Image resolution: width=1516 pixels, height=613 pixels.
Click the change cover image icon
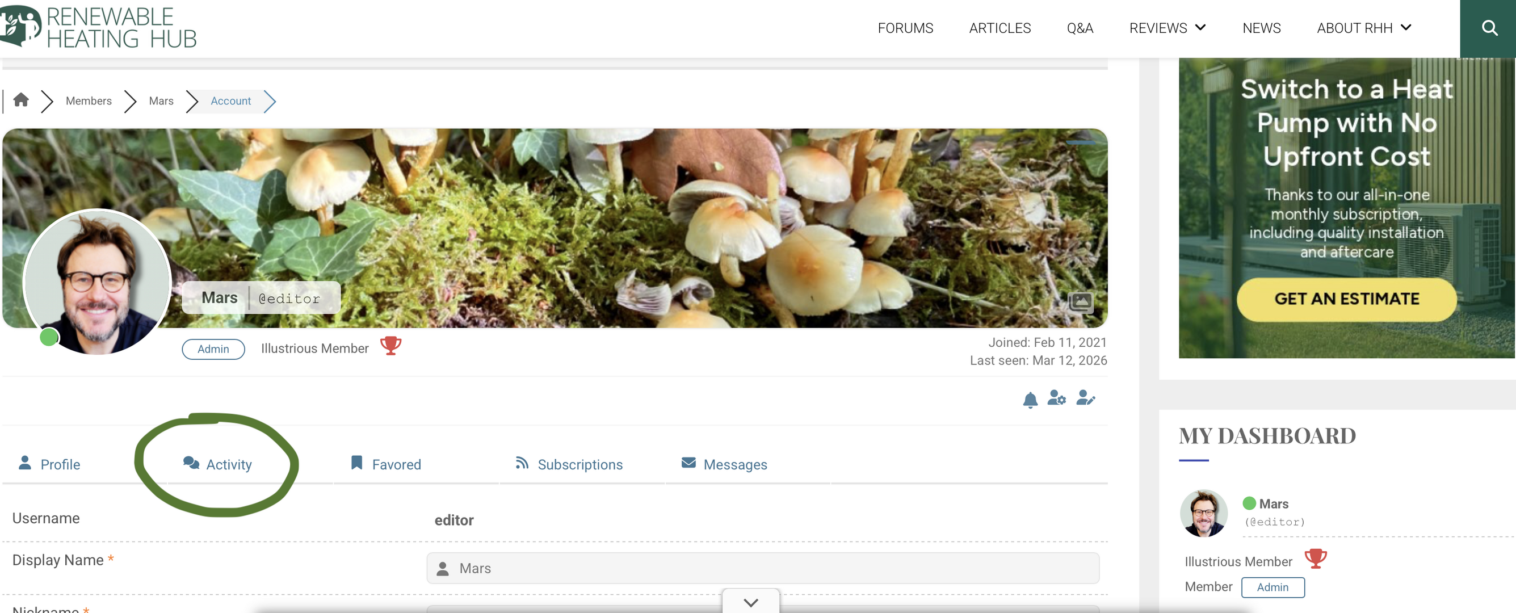[1080, 303]
